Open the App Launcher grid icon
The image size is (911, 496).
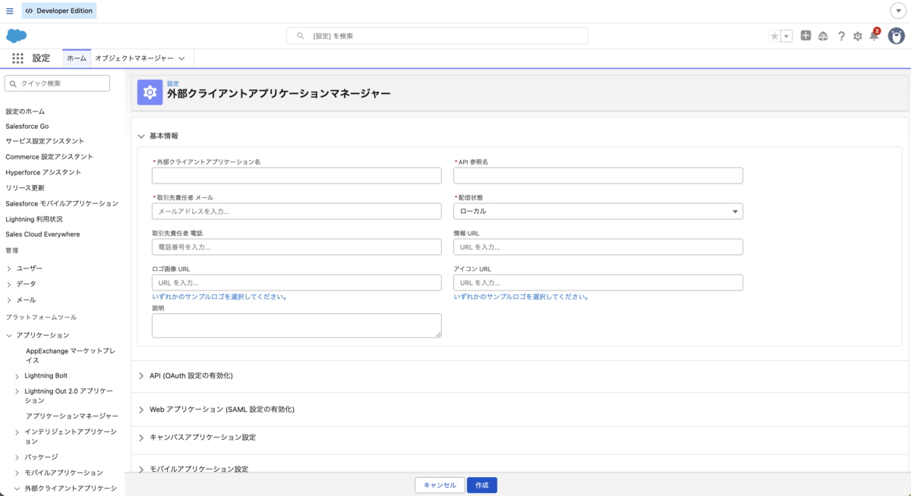tap(17, 58)
